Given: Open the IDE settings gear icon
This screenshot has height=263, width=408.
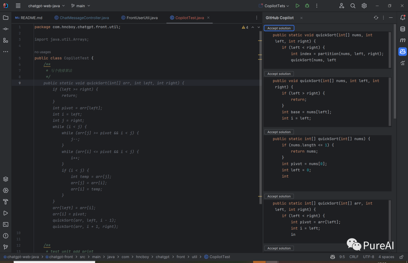Looking at the screenshot, I should point(364,6).
